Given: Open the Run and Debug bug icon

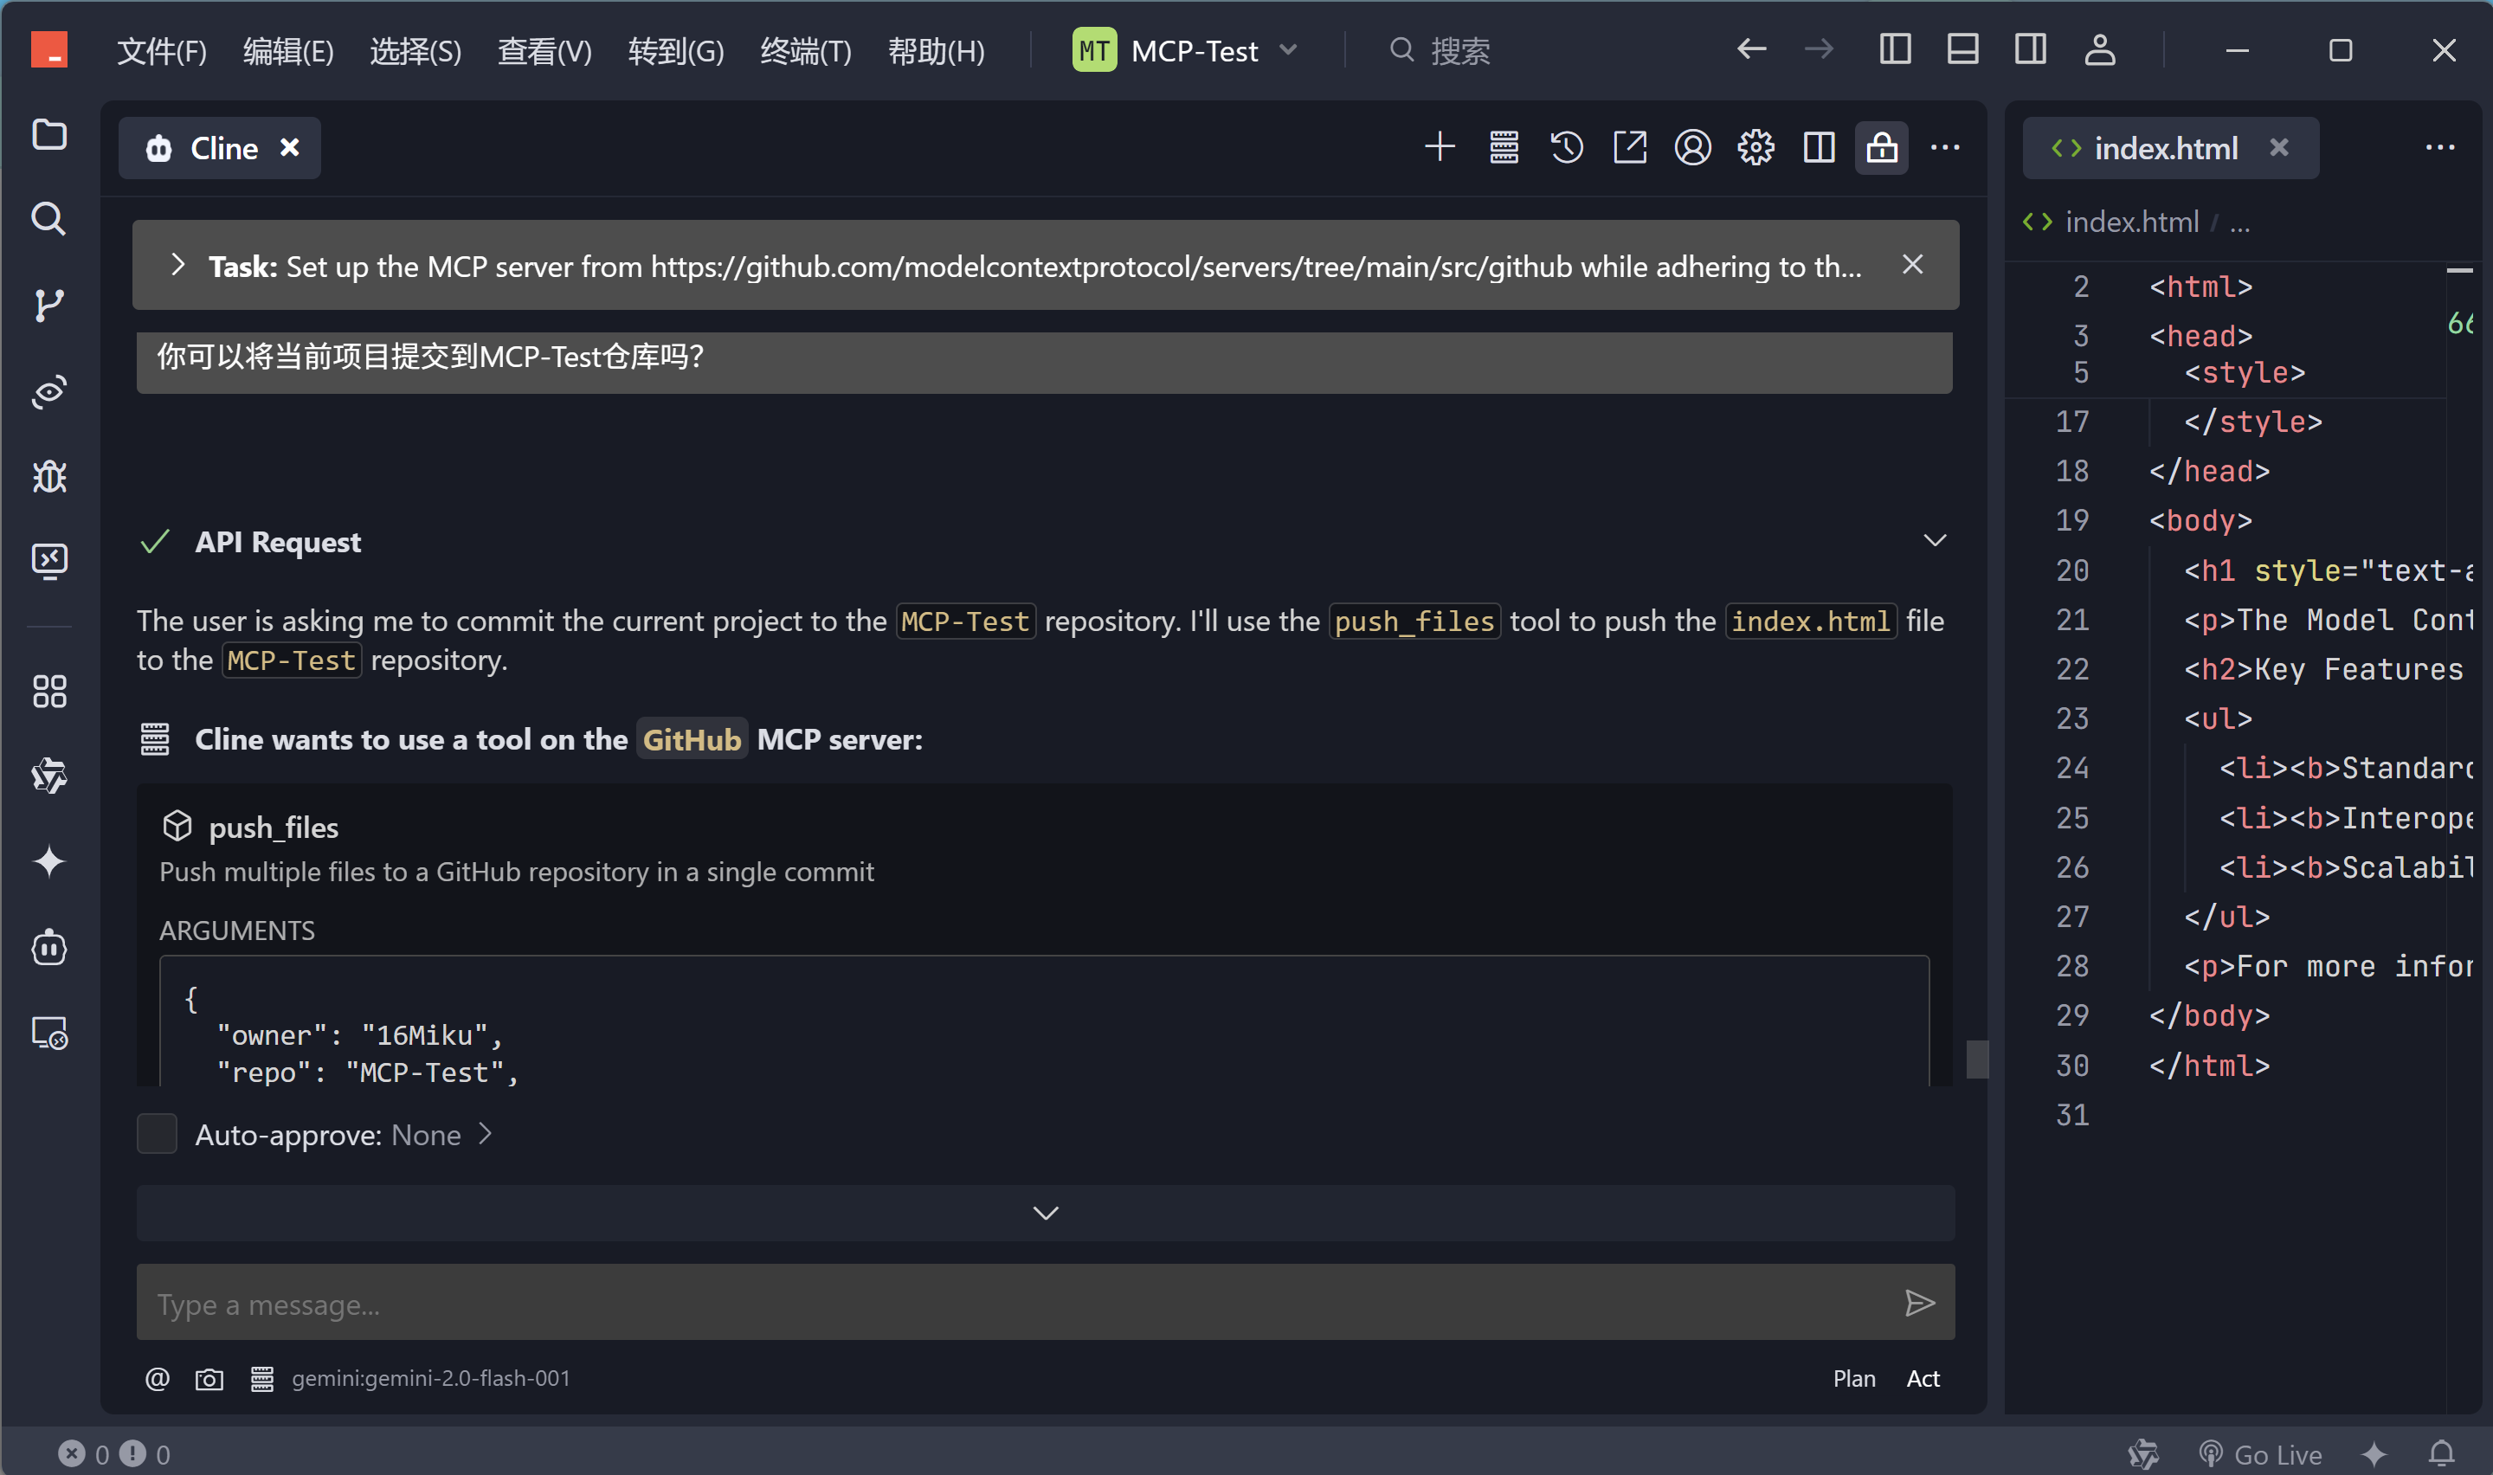Looking at the screenshot, I should point(48,477).
